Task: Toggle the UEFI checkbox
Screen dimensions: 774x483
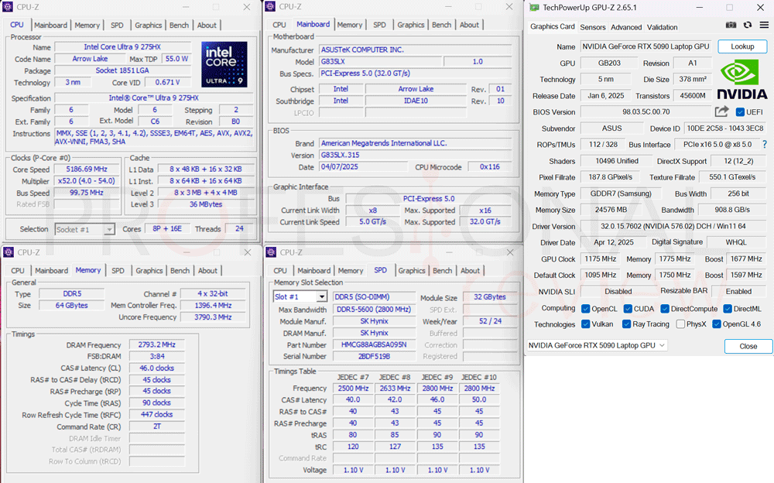Action: 740,112
